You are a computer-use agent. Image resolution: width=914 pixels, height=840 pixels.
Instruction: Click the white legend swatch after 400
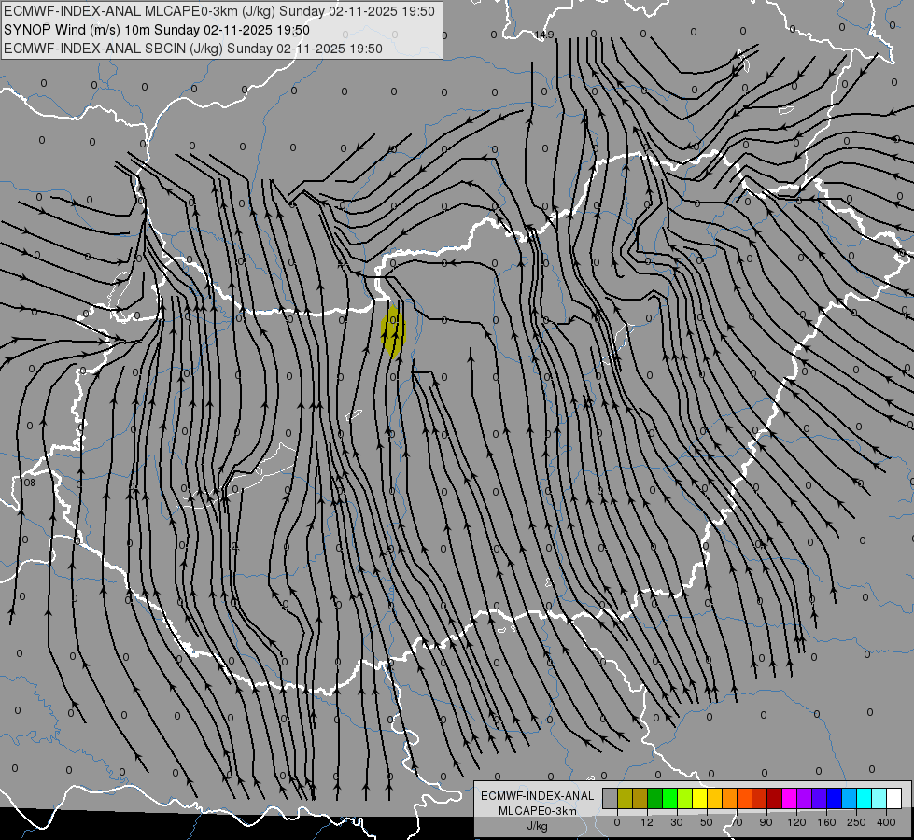coord(894,799)
